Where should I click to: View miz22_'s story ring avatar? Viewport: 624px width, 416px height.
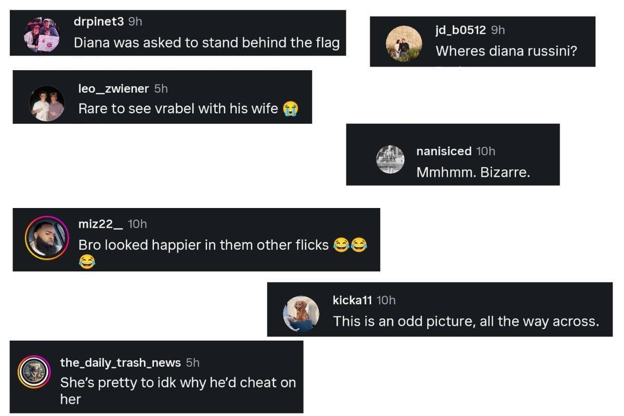point(47,238)
